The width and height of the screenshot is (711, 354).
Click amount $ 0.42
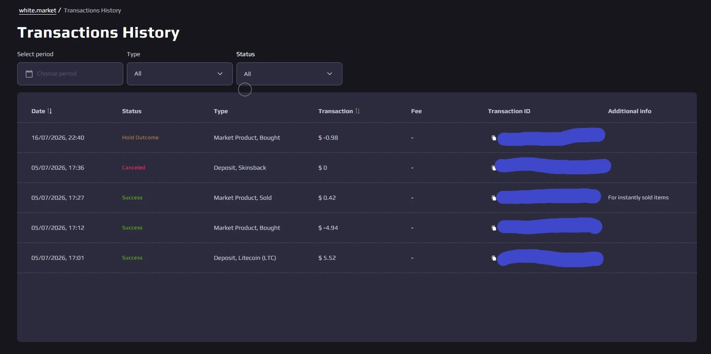[x=327, y=198]
